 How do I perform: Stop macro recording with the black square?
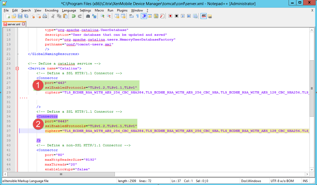click(176, 16)
